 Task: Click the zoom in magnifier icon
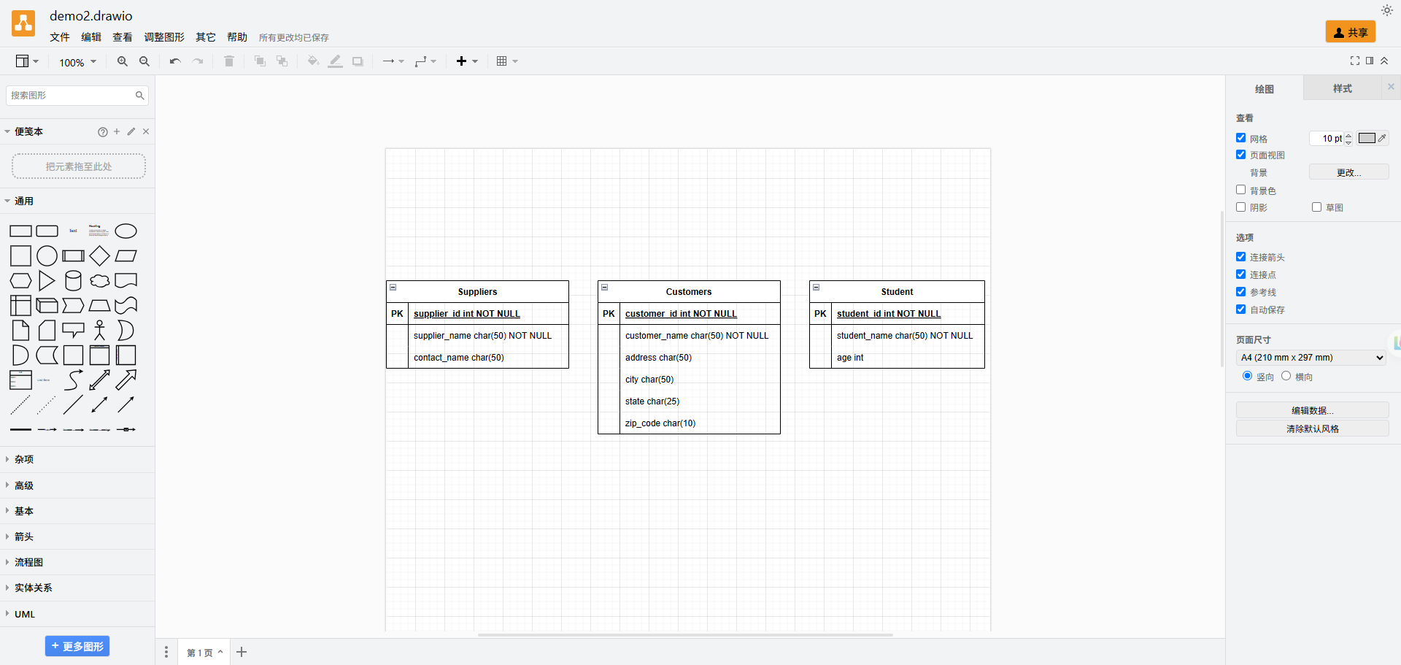click(x=123, y=61)
